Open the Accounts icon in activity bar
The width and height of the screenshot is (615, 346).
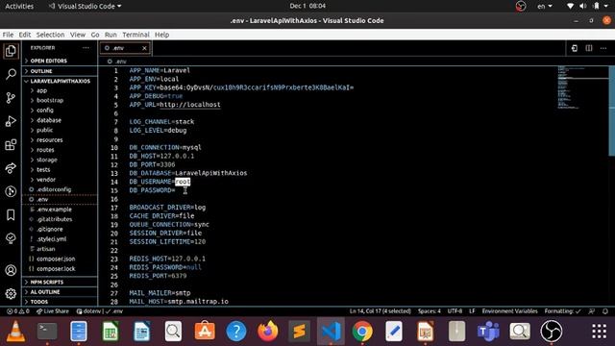(x=11, y=270)
